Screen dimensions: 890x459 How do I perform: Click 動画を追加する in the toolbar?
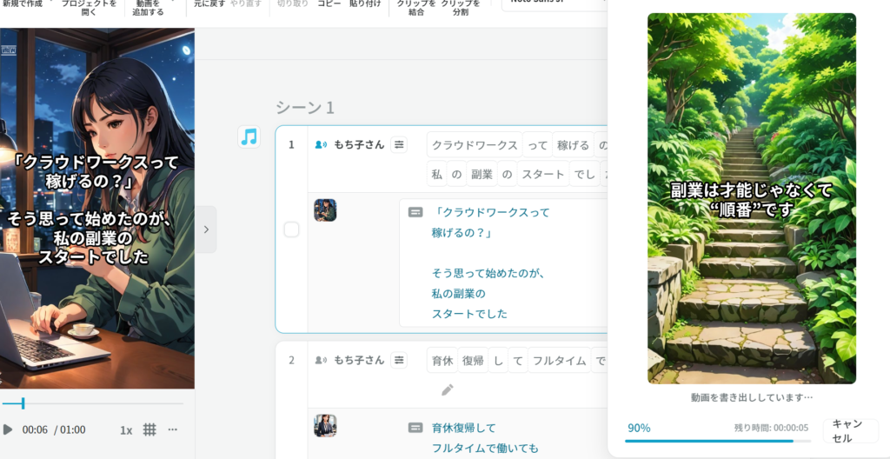(x=149, y=7)
